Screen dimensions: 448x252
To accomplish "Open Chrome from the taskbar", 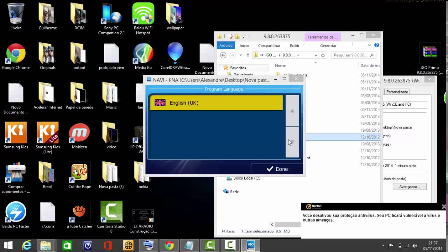I will pyautogui.click(x=169, y=245).
